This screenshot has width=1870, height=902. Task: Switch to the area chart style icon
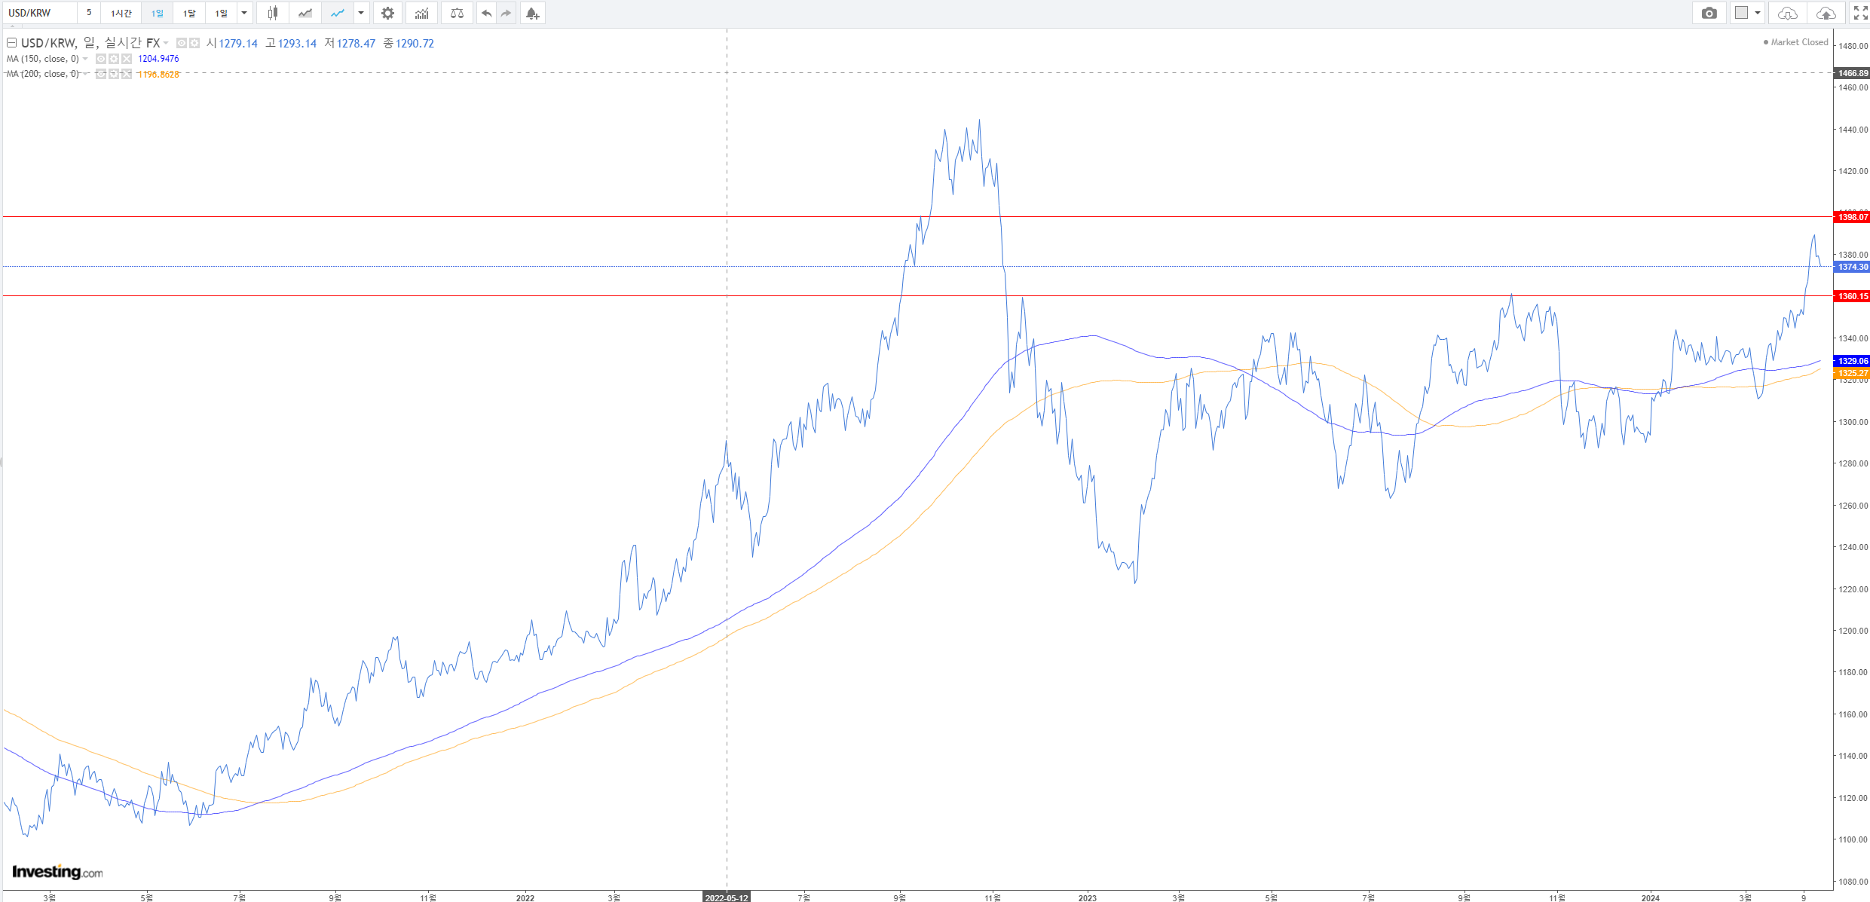pyautogui.click(x=305, y=13)
